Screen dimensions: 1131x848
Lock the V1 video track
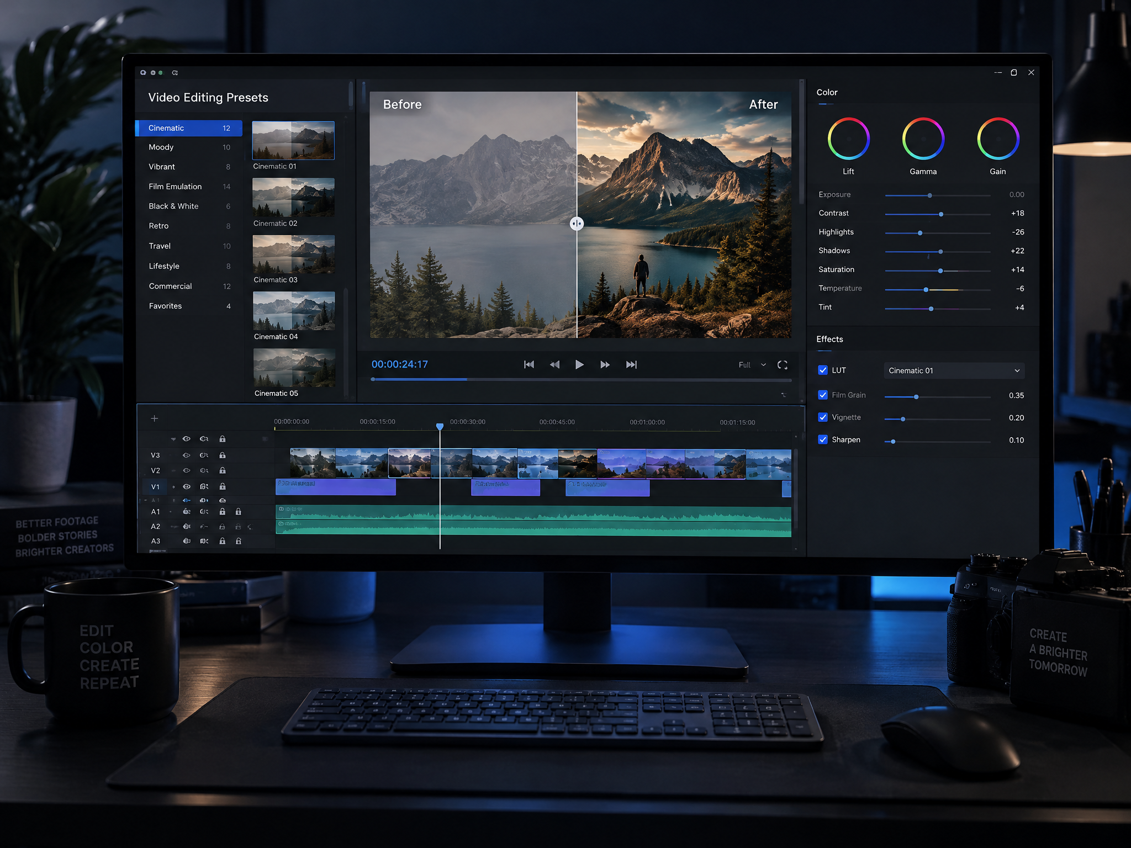pyautogui.click(x=223, y=486)
